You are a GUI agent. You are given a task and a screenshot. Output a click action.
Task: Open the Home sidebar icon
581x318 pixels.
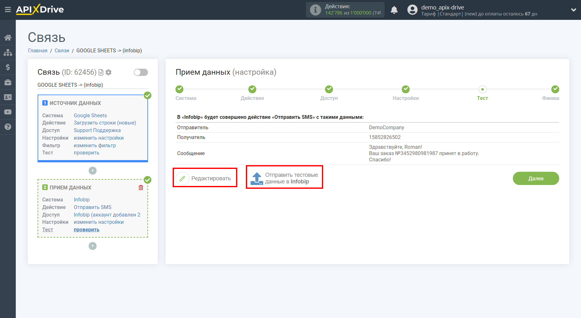click(x=8, y=38)
